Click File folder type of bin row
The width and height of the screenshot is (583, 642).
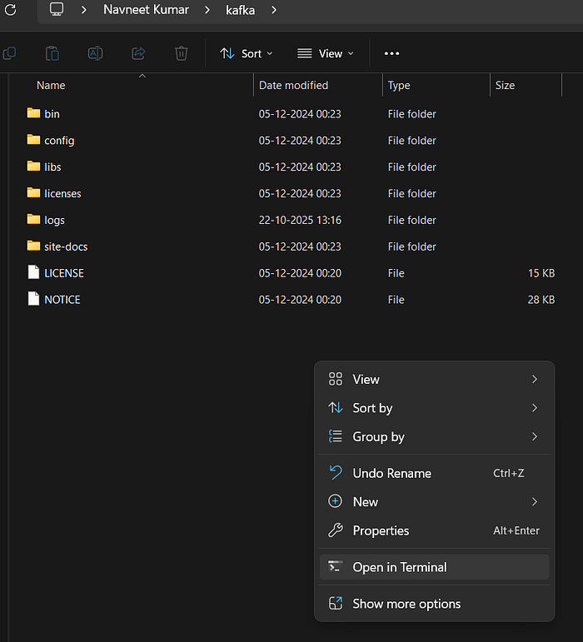[412, 114]
